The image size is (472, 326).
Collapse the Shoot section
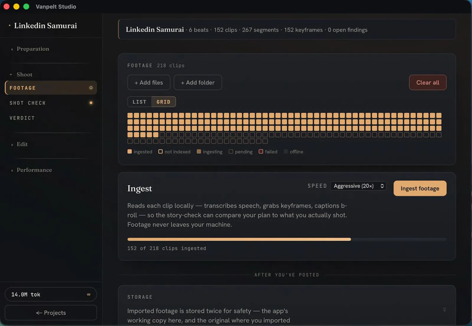24,75
